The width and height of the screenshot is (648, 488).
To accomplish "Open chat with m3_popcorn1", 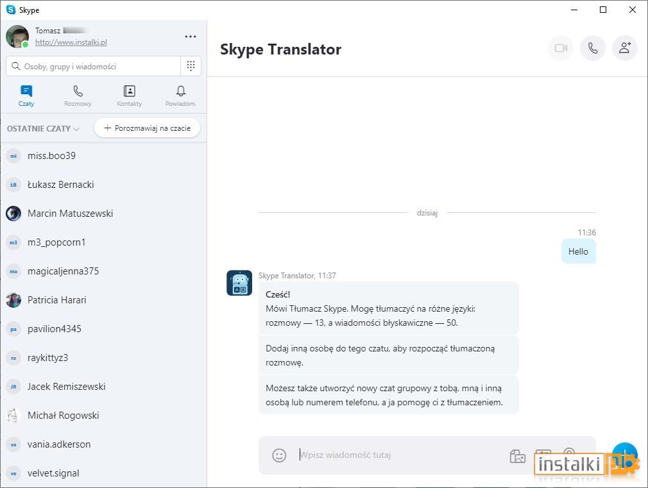I will (103, 242).
